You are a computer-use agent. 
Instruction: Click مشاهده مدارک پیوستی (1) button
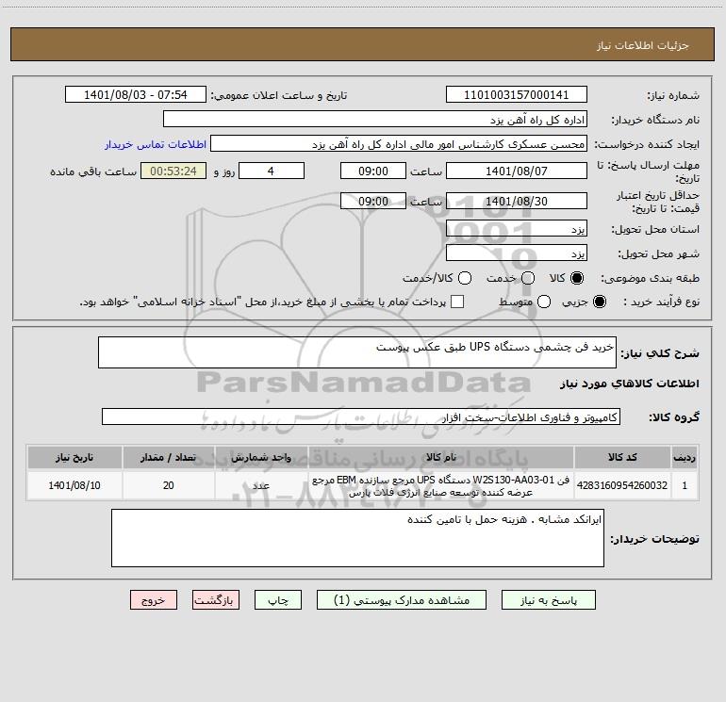click(x=402, y=599)
